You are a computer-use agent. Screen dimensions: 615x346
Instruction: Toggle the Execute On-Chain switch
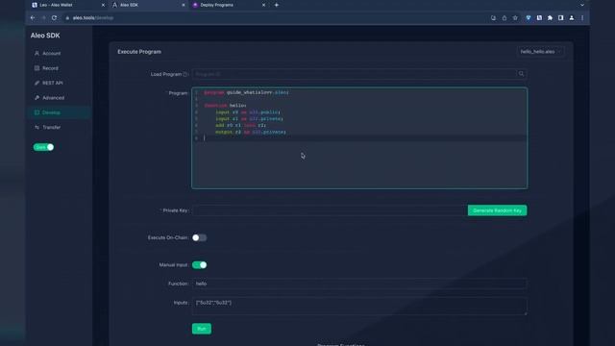[x=199, y=237]
